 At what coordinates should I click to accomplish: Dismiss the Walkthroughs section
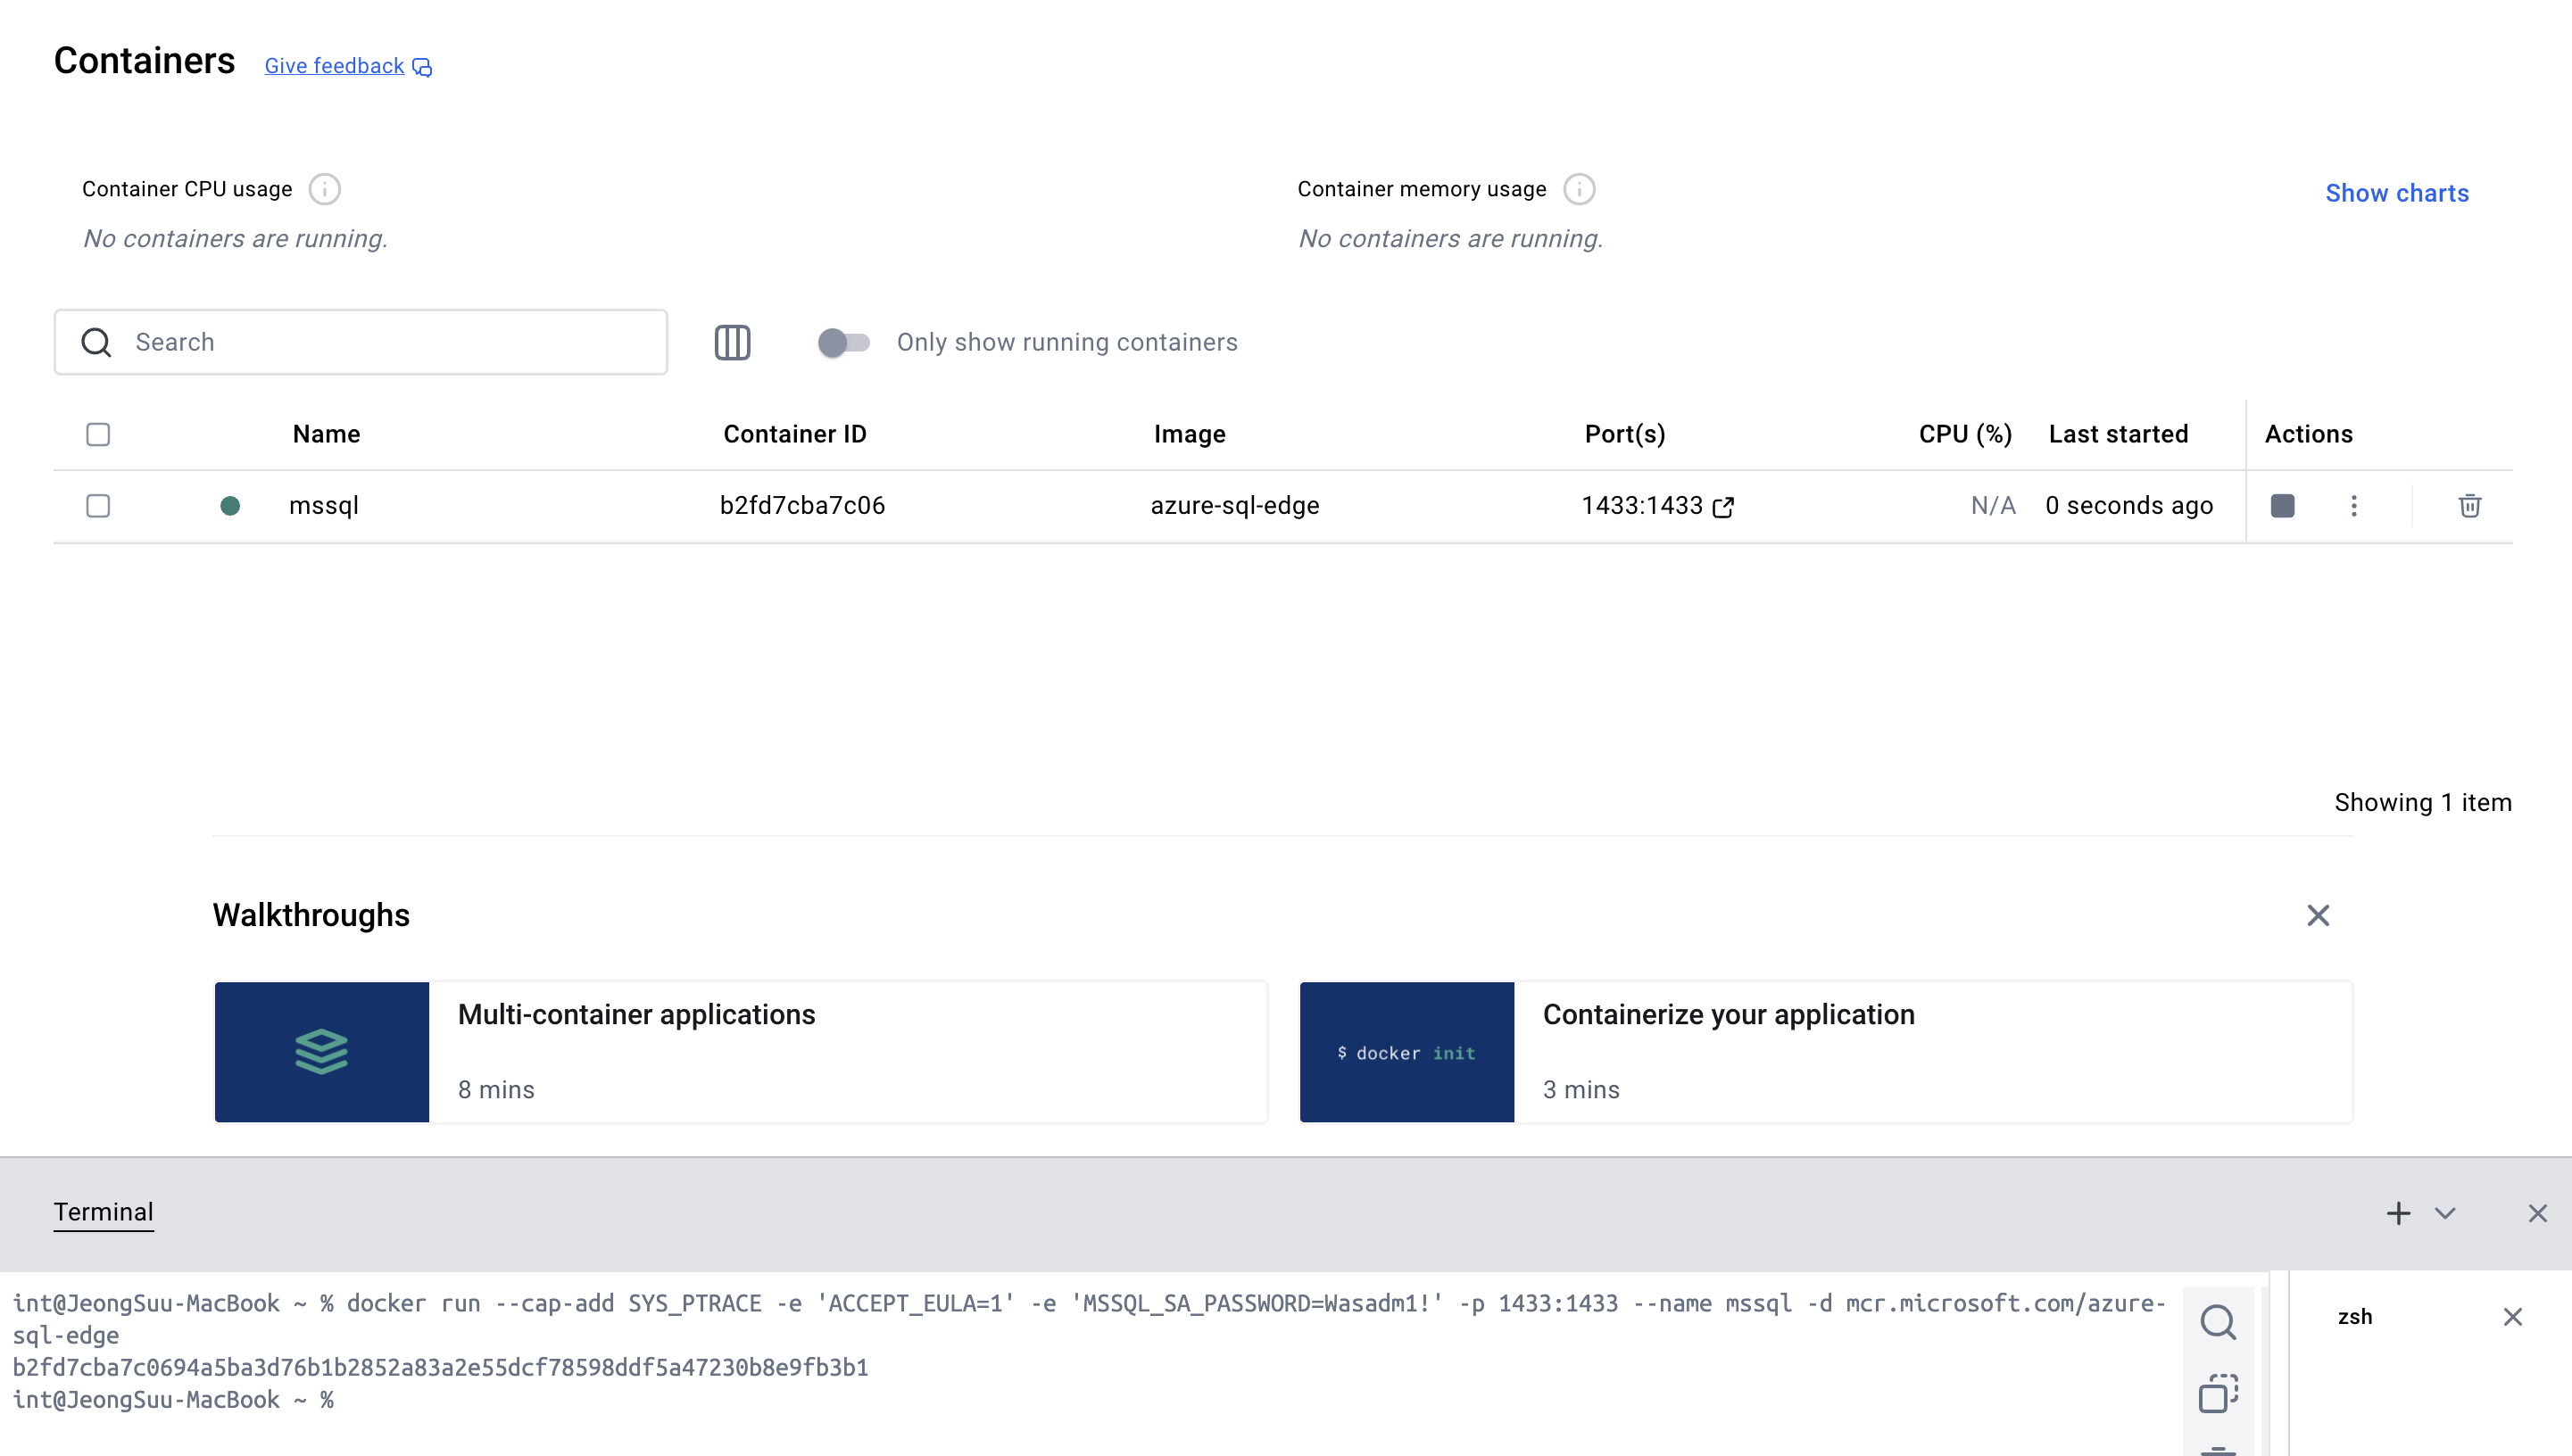pyautogui.click(x=2318, y=915)
